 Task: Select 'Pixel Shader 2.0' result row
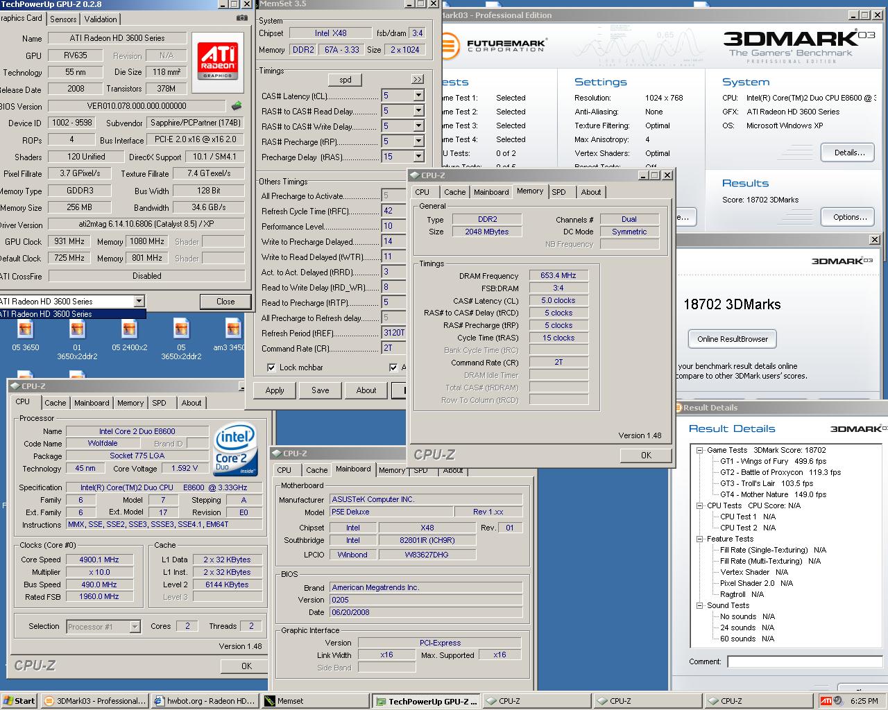click(757, 583)
